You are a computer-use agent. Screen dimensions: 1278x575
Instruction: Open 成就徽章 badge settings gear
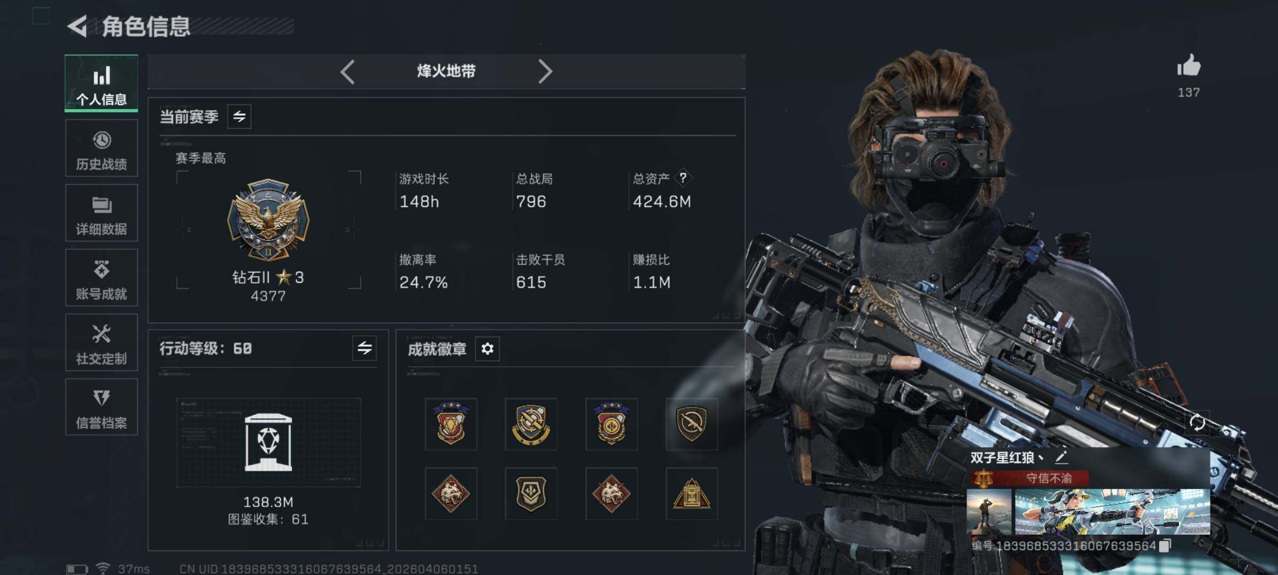click(487, 349)
